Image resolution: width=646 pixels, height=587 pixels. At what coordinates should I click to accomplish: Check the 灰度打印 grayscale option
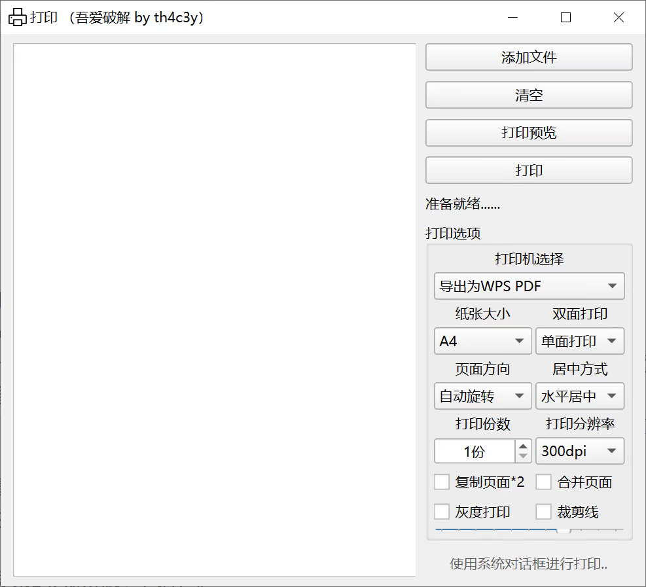tap(442, 511)
